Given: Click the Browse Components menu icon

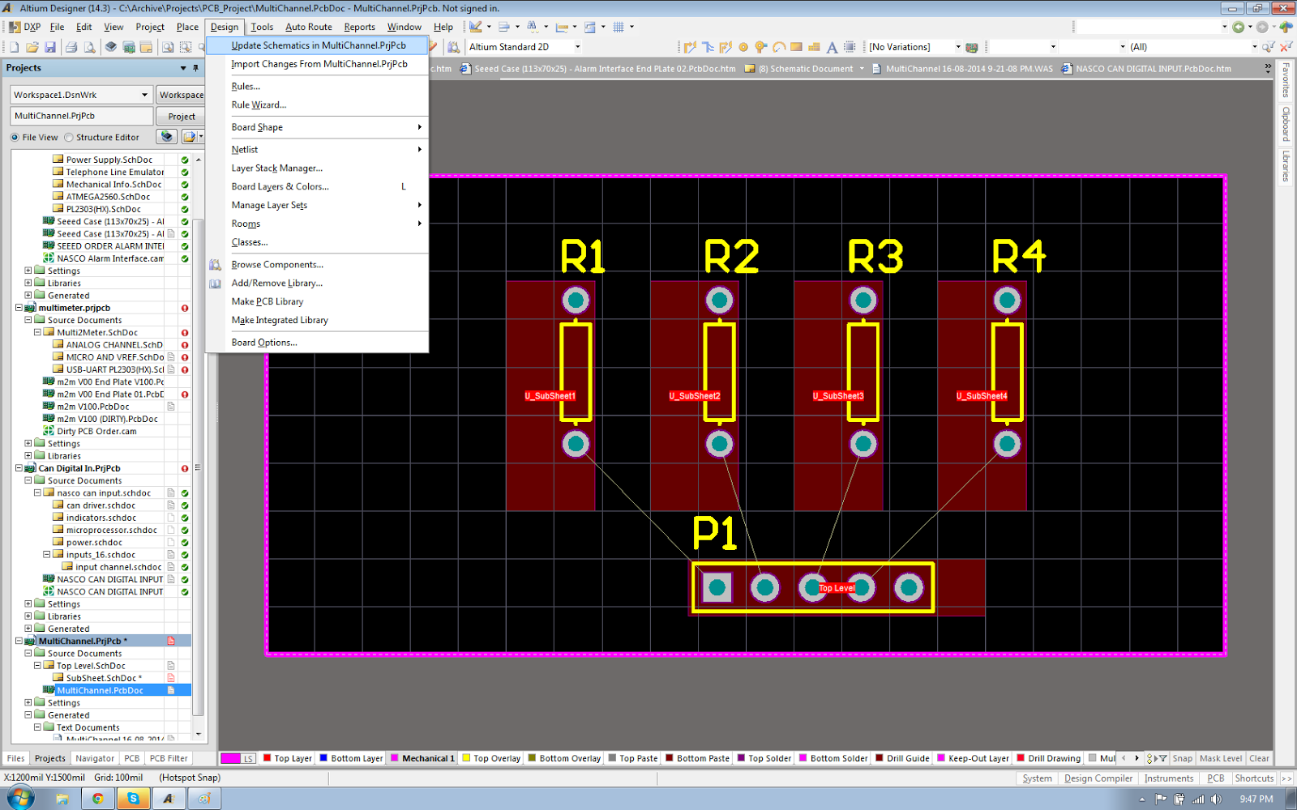Looking at the screenshot, I should click(215, 265).
